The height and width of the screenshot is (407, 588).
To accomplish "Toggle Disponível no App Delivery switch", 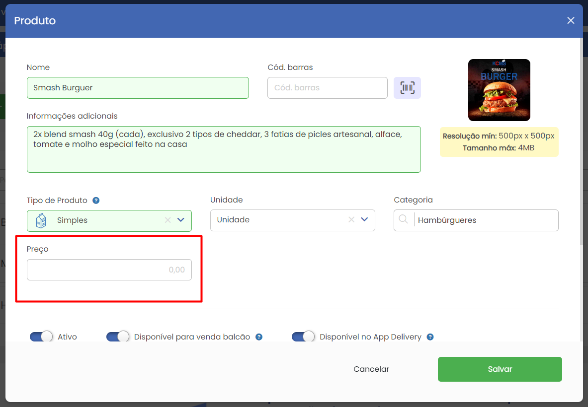I will tap(303, 337).
